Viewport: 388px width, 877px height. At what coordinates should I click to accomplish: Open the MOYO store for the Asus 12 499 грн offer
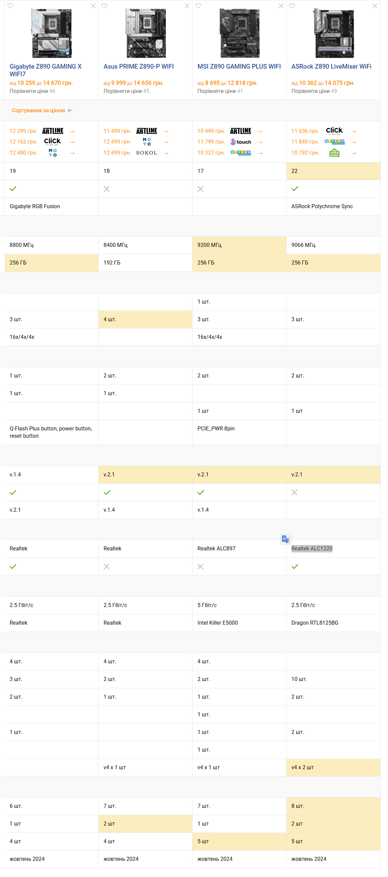[147, 142]
